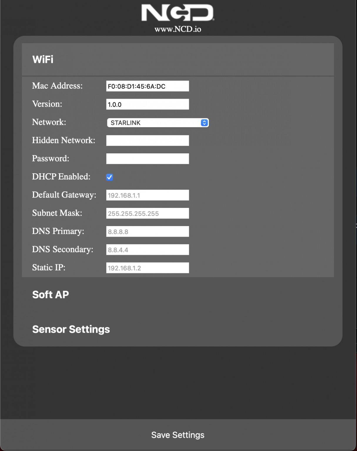Expand the Soft AP section
Screen dimensions: 357x451
50,295
